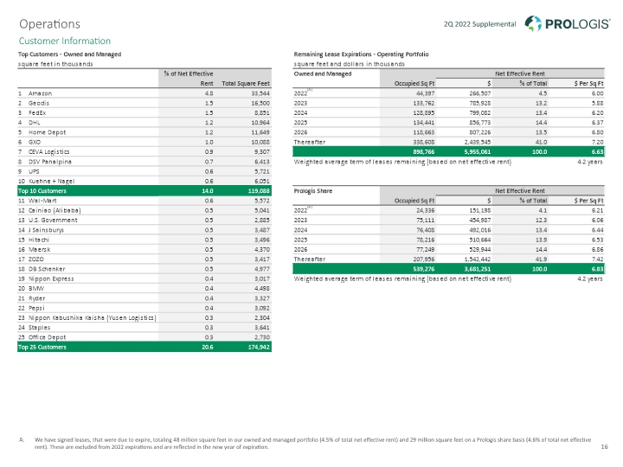Select the J Sainsburys customer name

pyautogui.click(x=46, y=230)
